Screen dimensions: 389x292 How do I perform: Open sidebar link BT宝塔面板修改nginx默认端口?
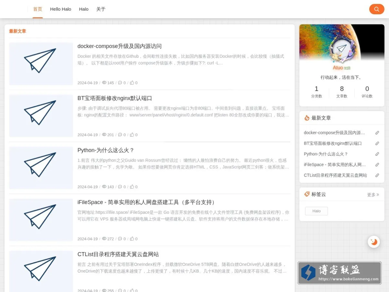tap(333, 143)
